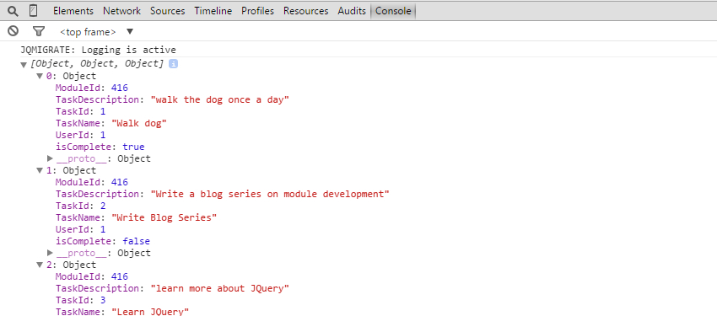The width and height of the screenshot is (717, 316).
Task: Click ModuleId: 416 in object 1
Action: (x=92, y=182)
